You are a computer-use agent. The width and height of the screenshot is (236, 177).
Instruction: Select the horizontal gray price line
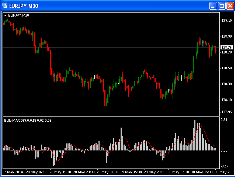[111, 48]
